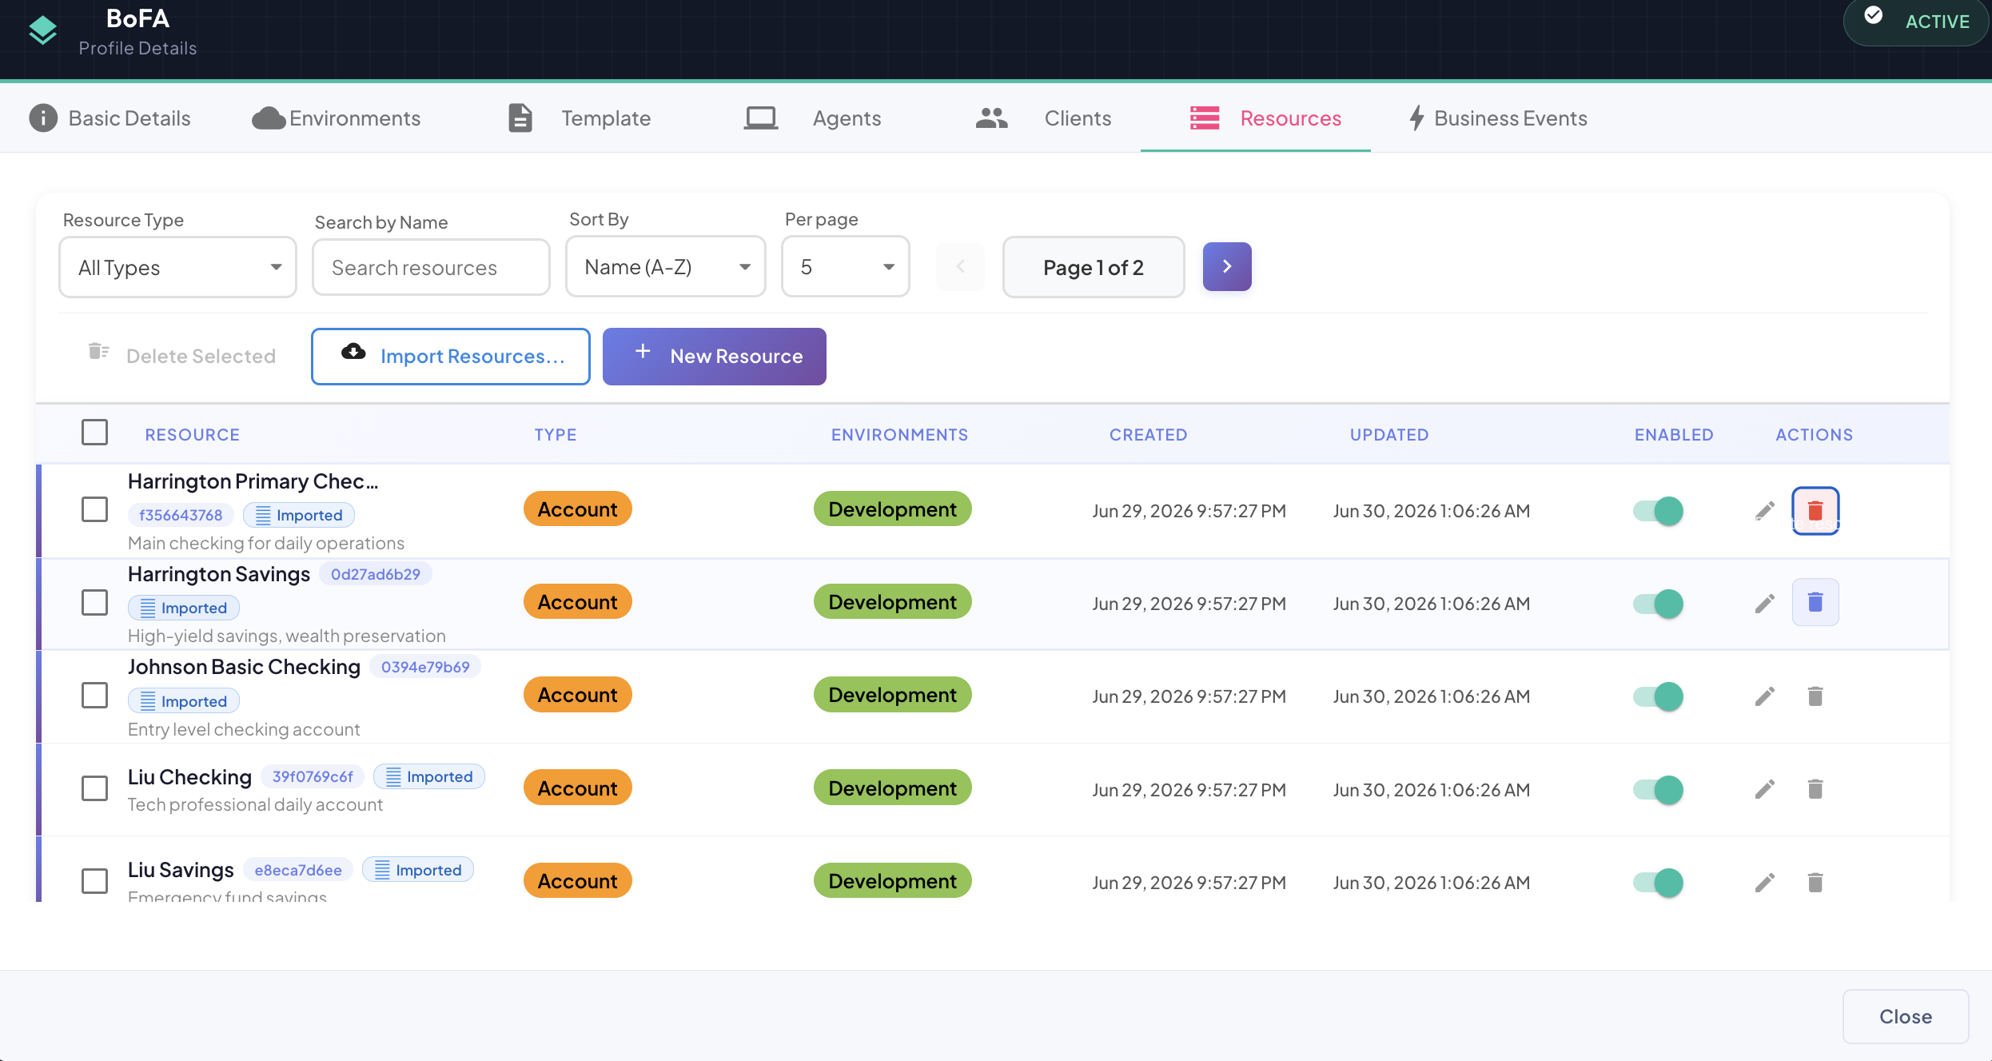Edit Harrington Primary Checking with pencil icon
This screenshot has height=1061, width=1992.
point(1765,511)
